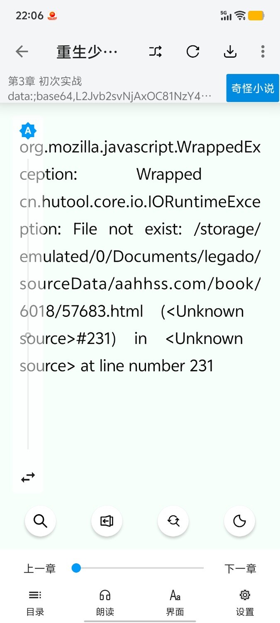This screenshot has width=280, height=623.
Task: Tap the 奇怪小说 source button
Action: pos(253,88)
